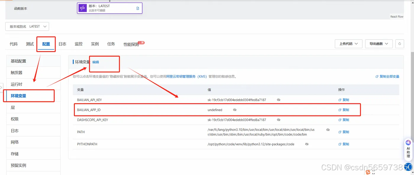Image resolution: width=414 pixels, height=175 pixels.
Task: Open the 上传代码 dropdown
Action: tap(349, 44)
